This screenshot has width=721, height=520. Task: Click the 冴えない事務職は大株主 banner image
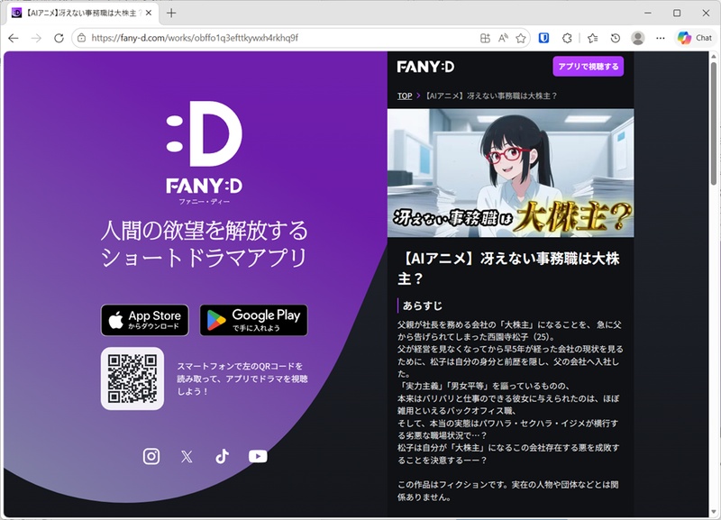tap(510, 173)
